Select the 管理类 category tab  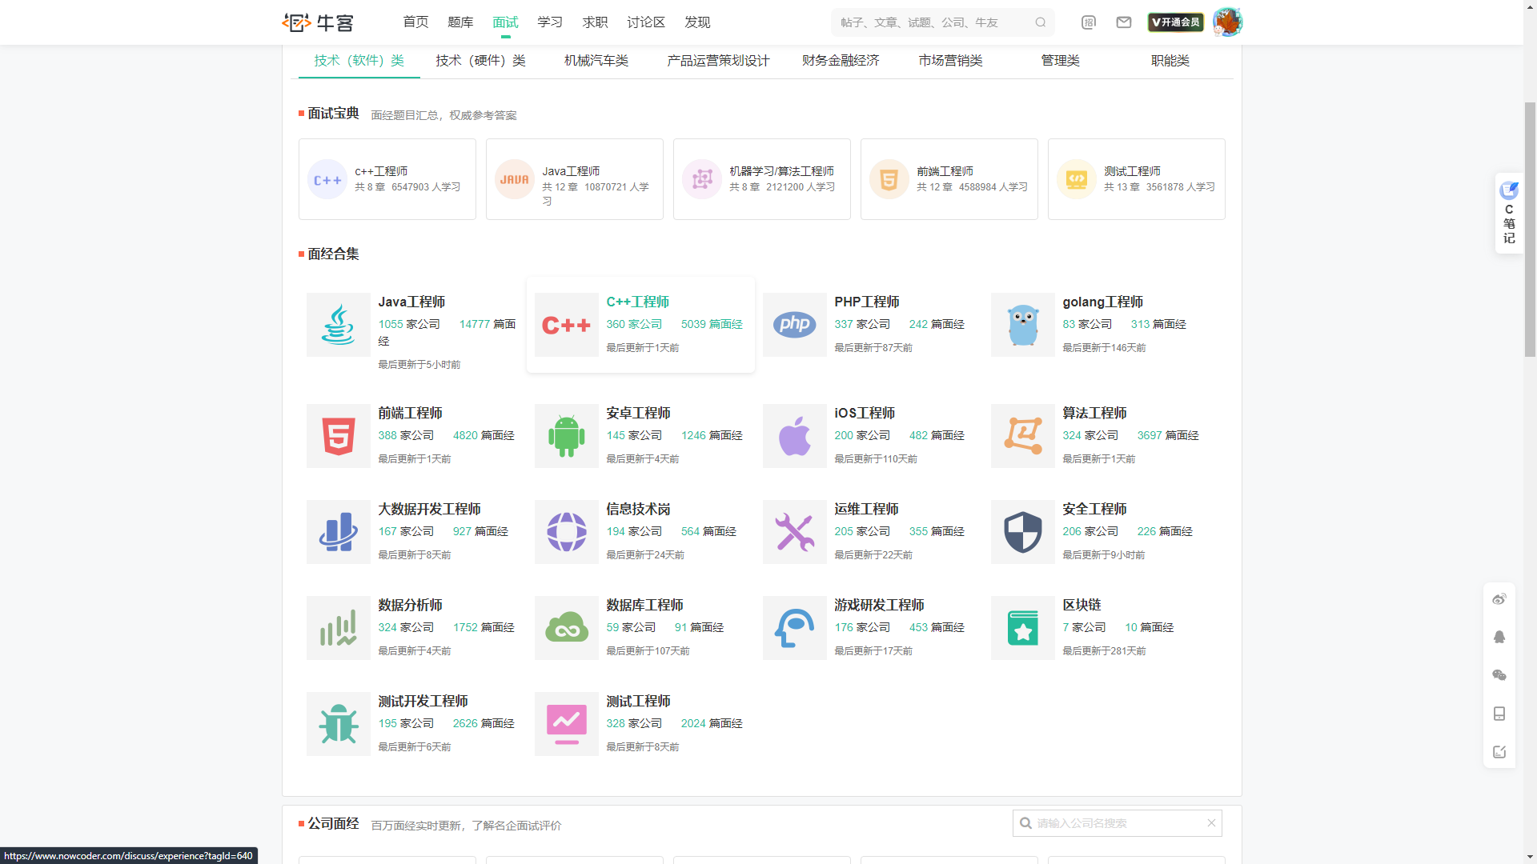pyautogui.click(x=1060, y=61)
